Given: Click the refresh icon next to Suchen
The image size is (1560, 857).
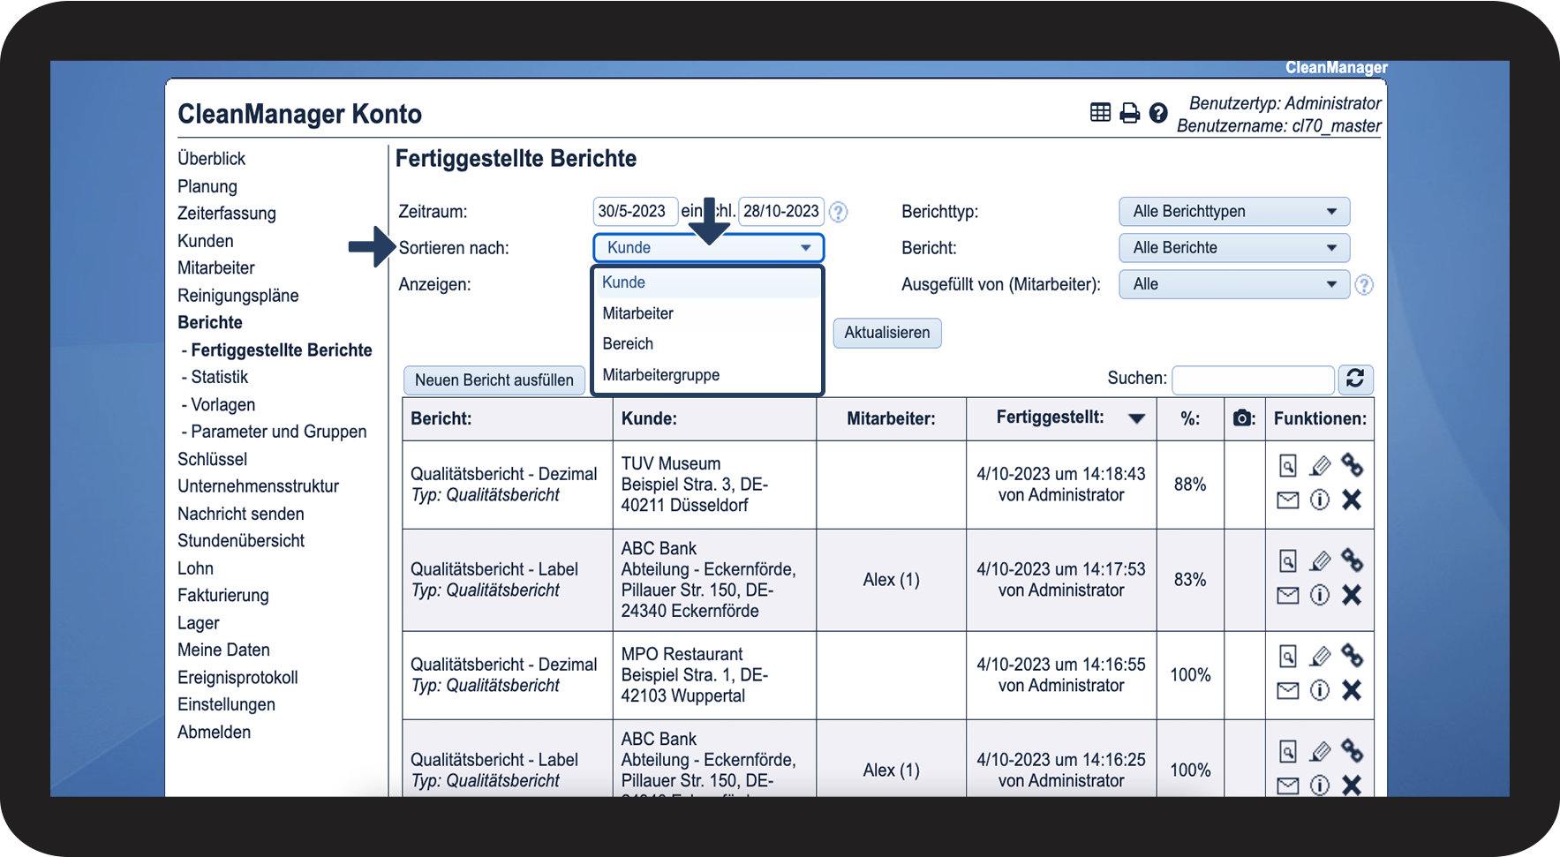Looking at the screenshot, I should pos(1355,379).
